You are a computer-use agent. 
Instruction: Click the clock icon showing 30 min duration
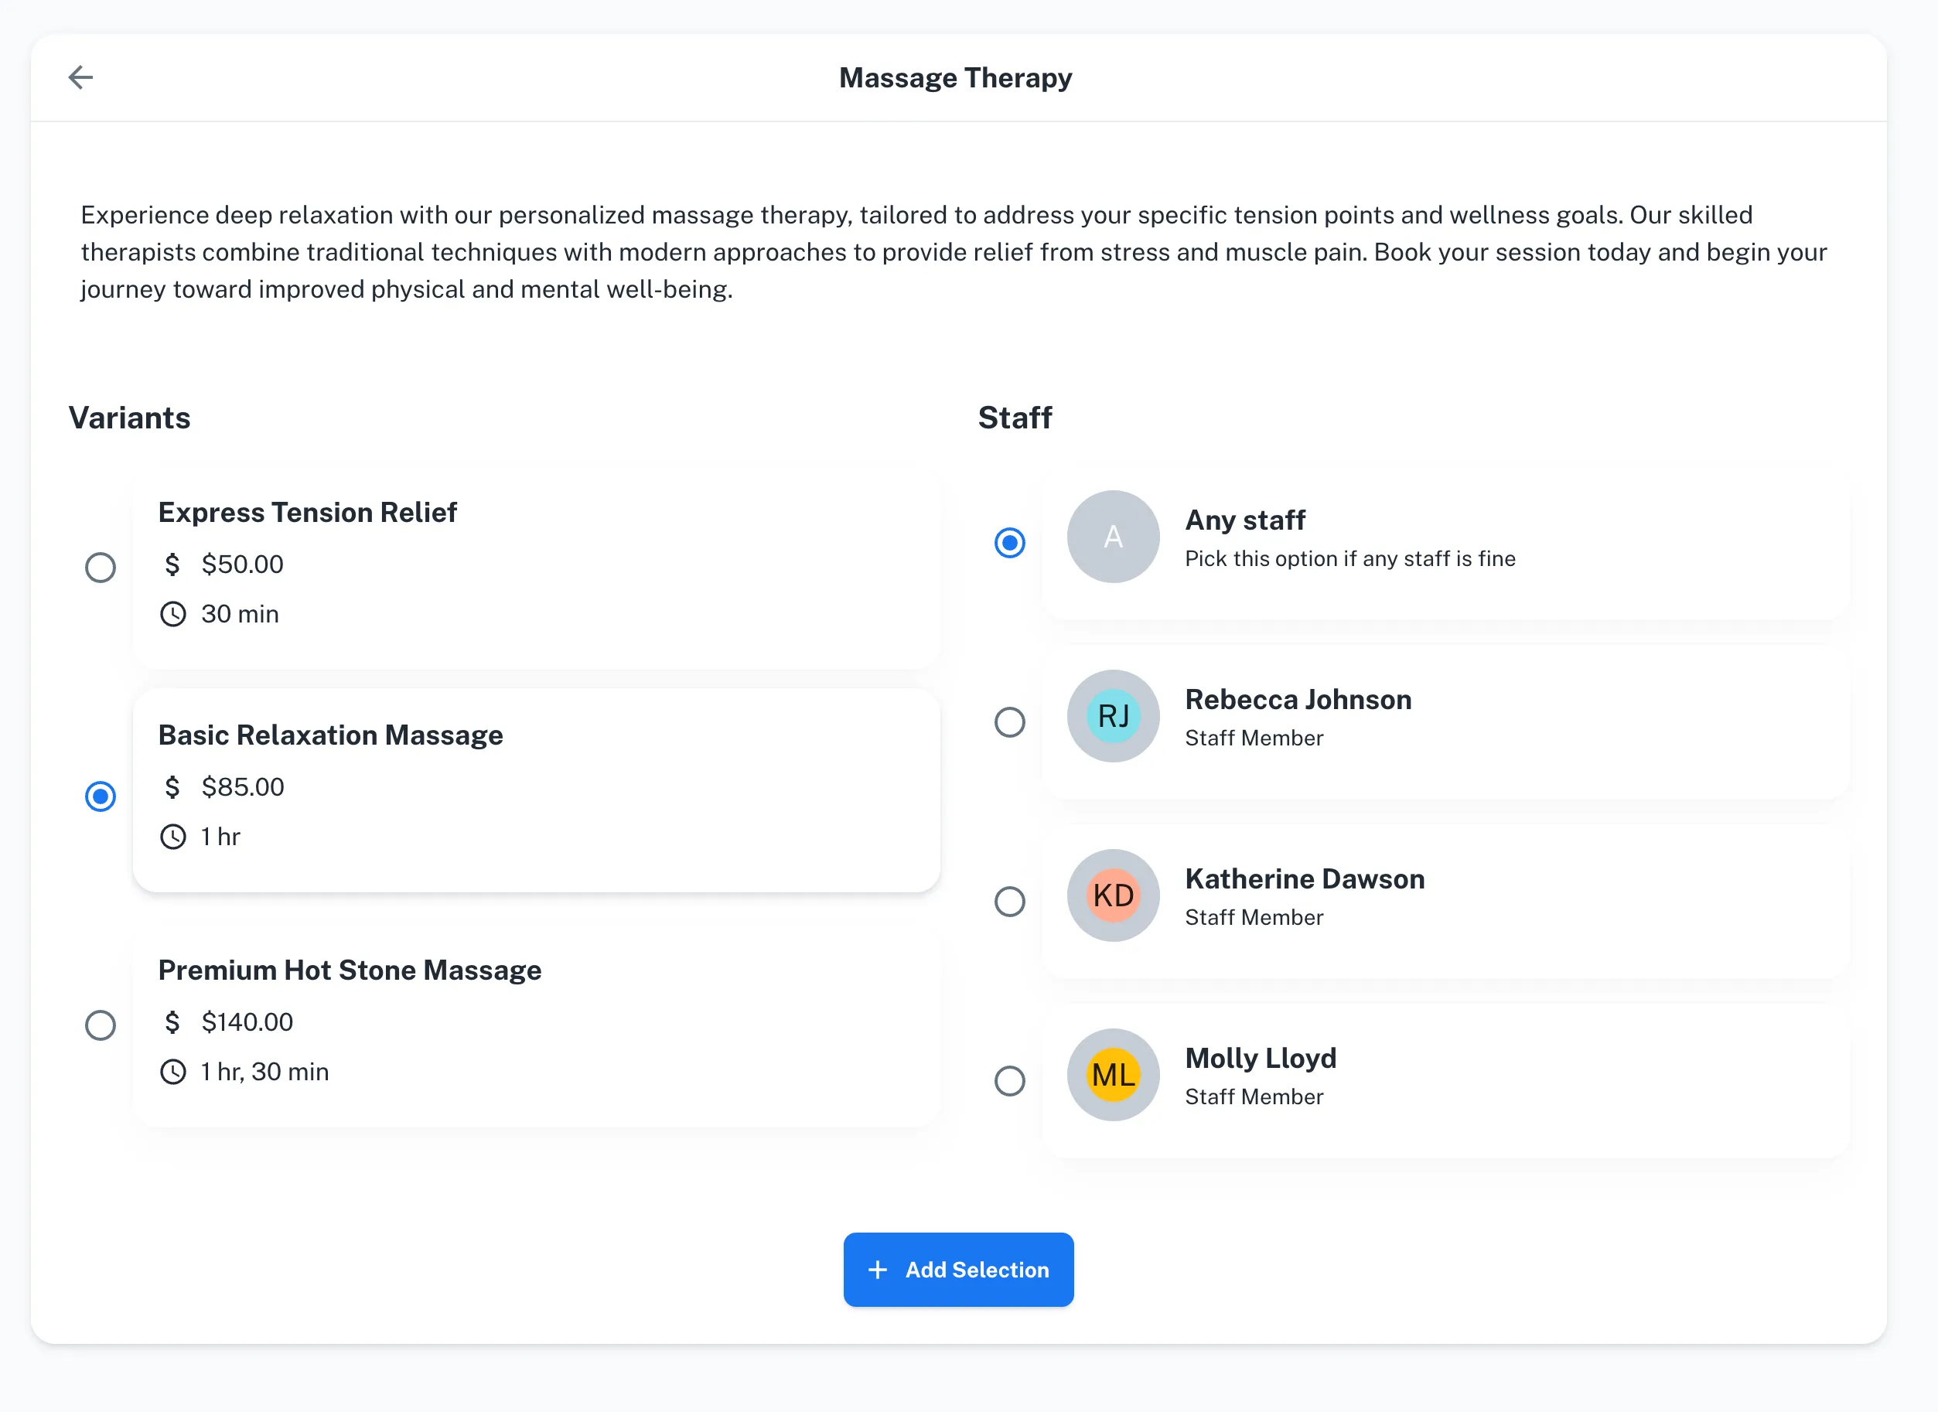click(x=173, y=614)
